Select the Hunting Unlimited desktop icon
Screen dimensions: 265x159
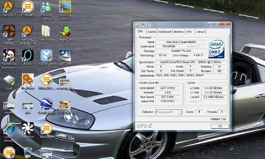pyautogui.click(x=65, y=11)
